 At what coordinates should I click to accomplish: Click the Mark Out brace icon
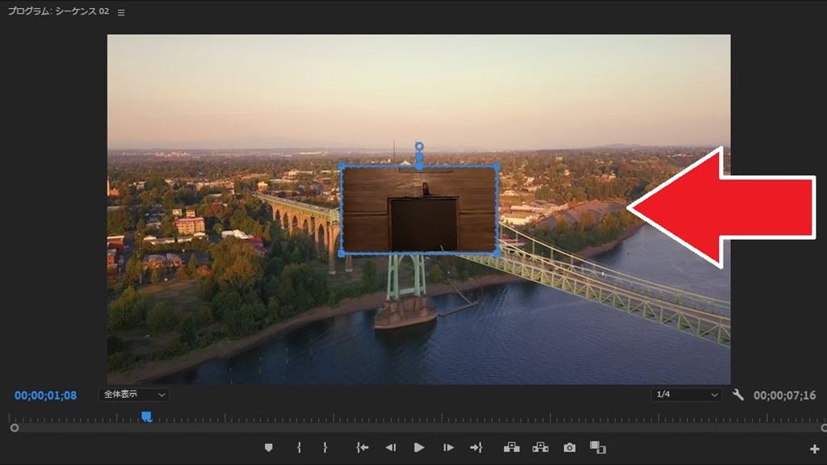coord(325,447)
